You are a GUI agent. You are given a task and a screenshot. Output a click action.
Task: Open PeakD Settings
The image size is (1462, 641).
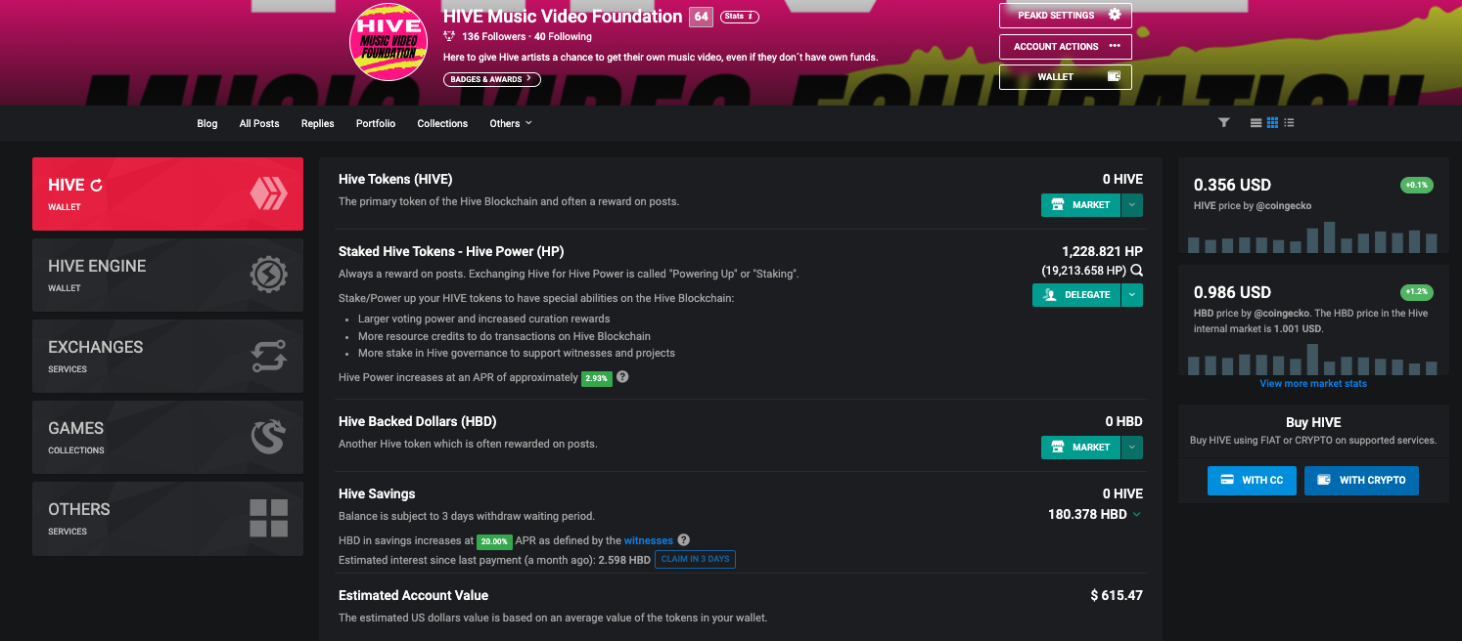coord(1066,16)
